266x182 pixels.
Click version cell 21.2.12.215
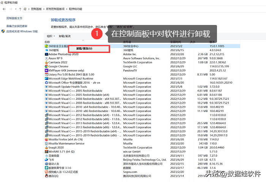[217, 54]
